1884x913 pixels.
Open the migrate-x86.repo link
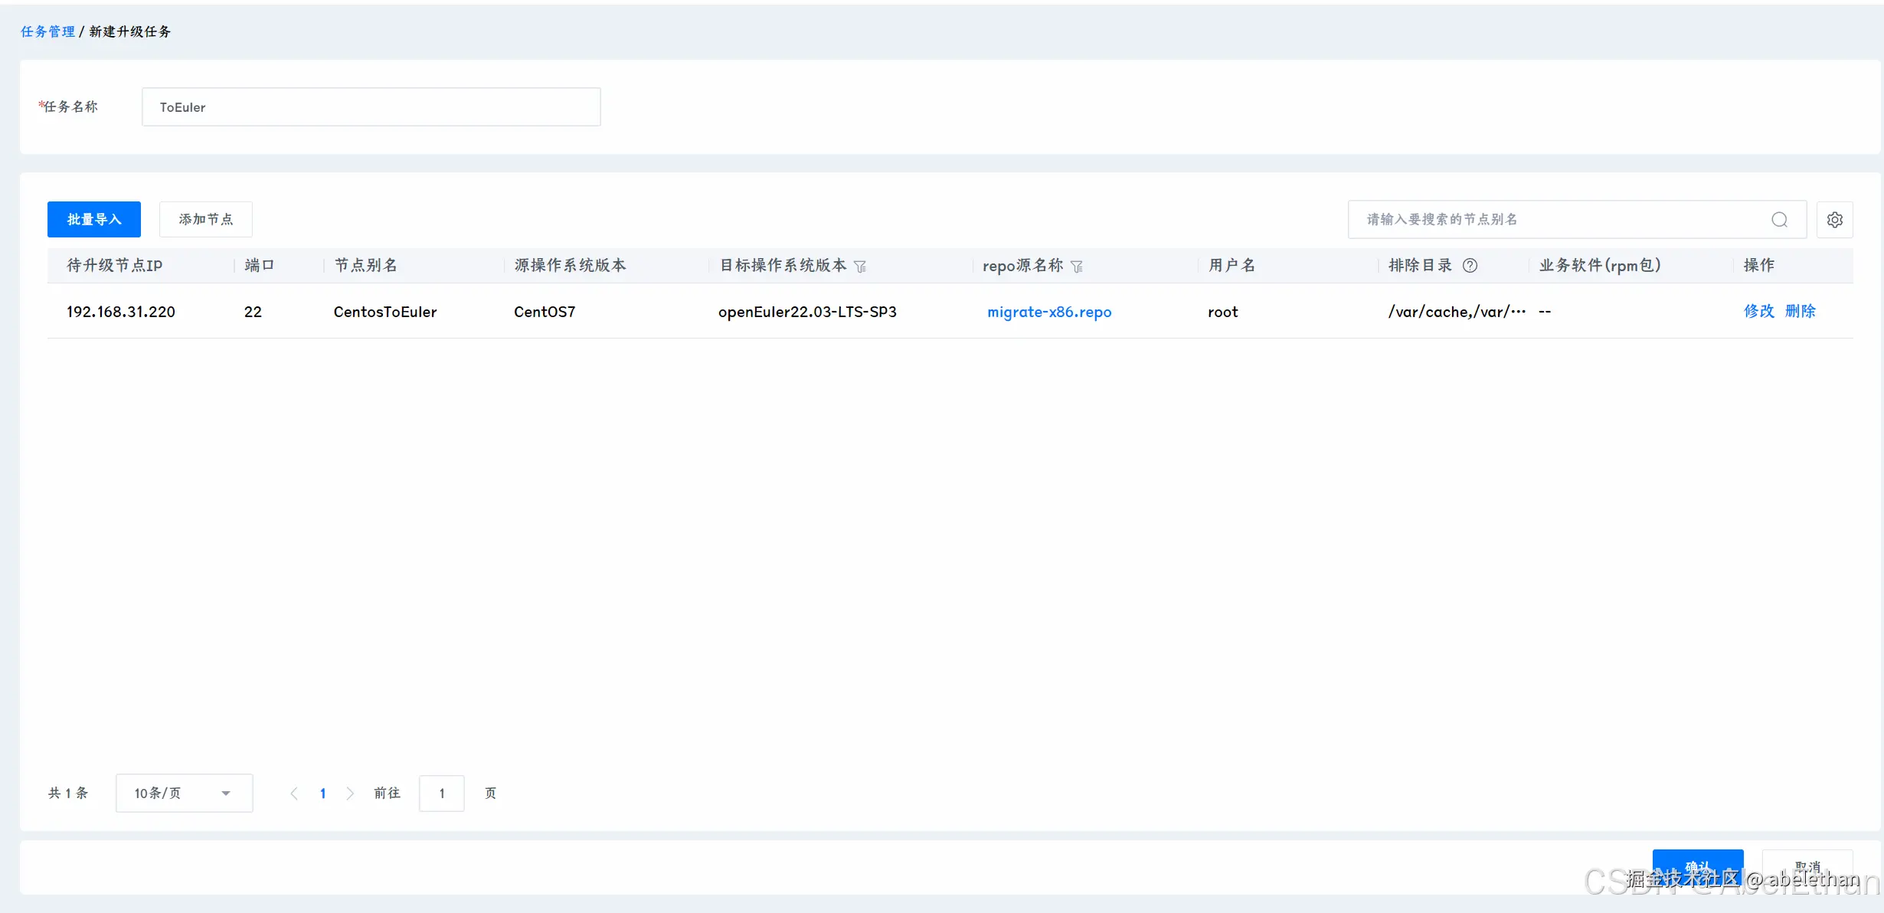pyautogui.click(x=1048, y=312)
